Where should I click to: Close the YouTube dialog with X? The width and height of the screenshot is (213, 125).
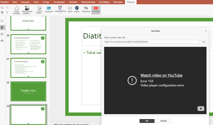pyautogui.click(x=206, y=31)
